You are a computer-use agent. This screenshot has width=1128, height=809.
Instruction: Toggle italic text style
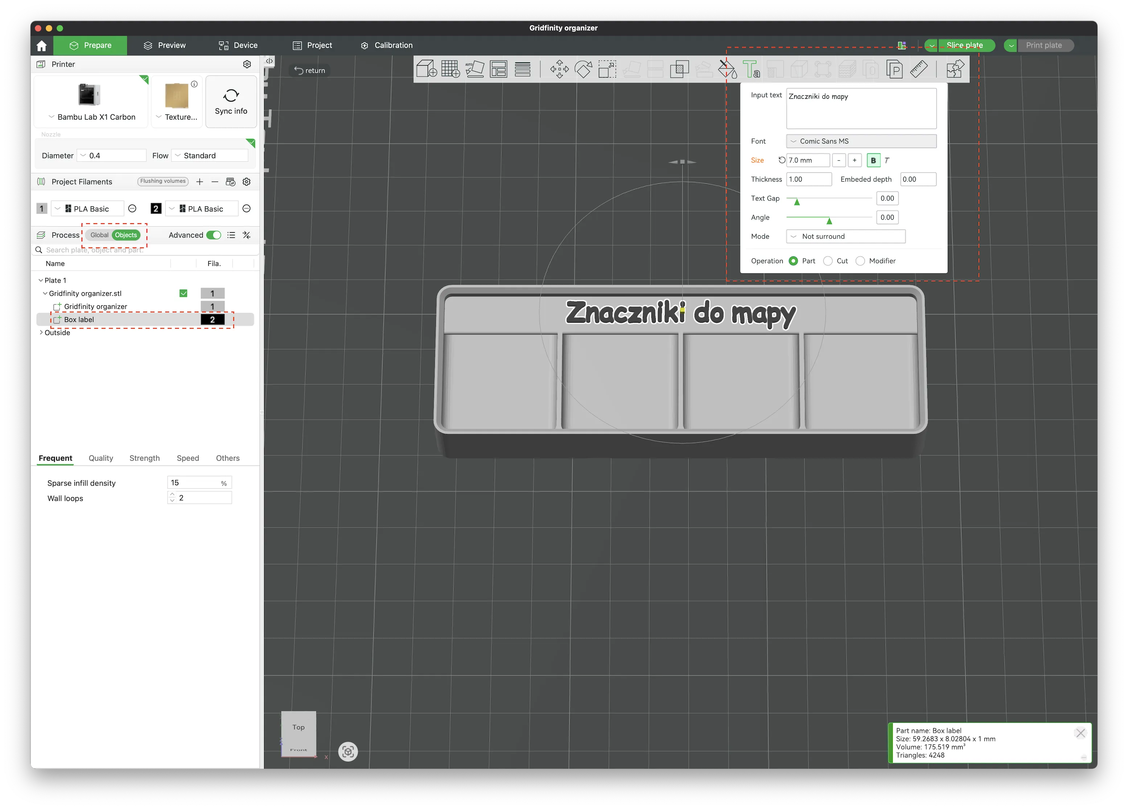pyautogui.click(x=886, y=160)
